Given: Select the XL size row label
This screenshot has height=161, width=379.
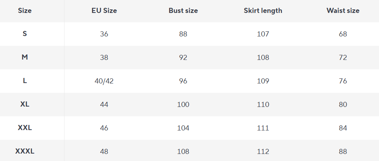Looking at the screenshot, I should coord(25,105).
